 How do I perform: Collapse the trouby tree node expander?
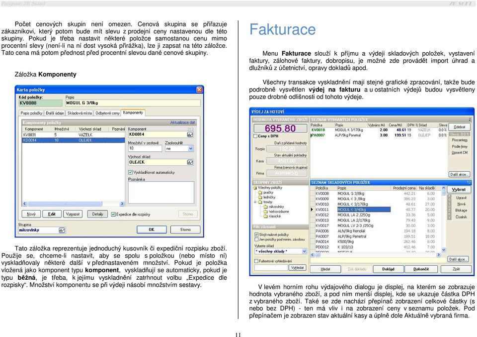point(255,202)
